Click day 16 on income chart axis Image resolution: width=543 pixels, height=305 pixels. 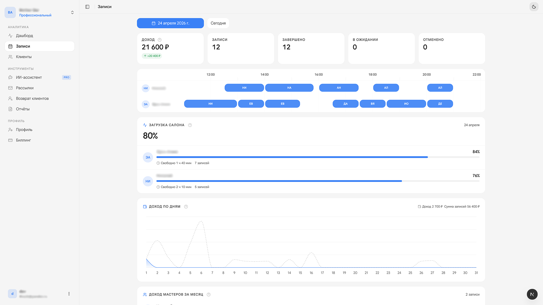[x=311, y=273]
